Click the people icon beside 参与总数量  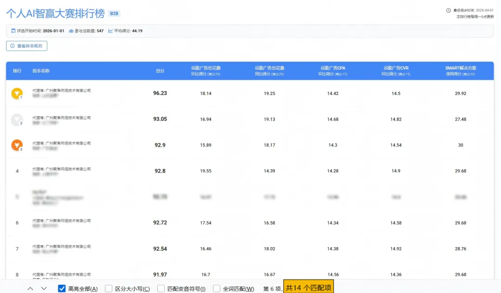71,31
